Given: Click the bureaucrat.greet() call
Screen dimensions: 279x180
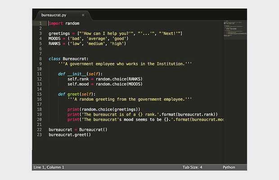Looking at the screenshot, I should pos(70,135).
